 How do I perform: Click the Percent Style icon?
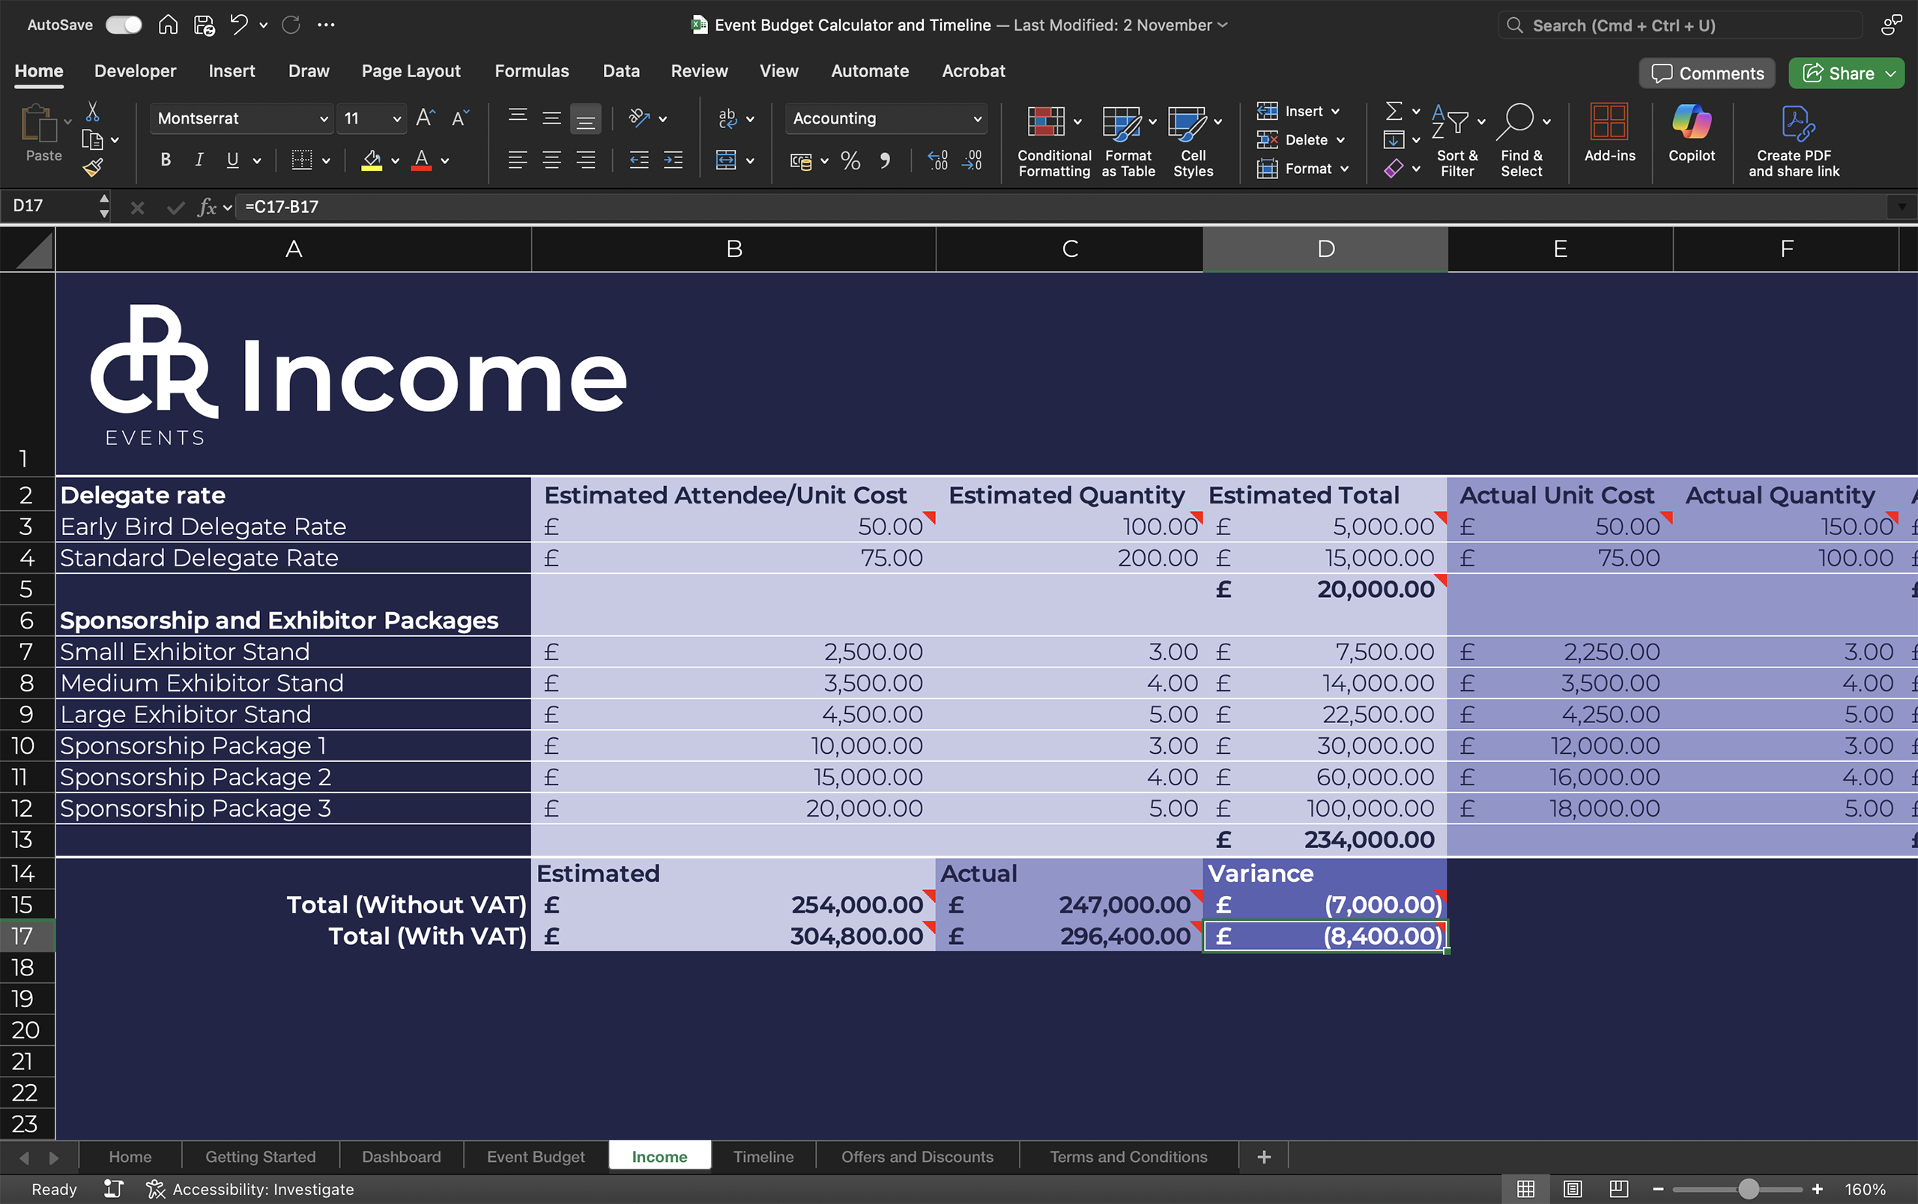point(850,161)
